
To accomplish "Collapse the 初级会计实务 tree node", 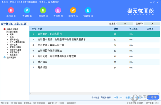I will pos(5,29).
